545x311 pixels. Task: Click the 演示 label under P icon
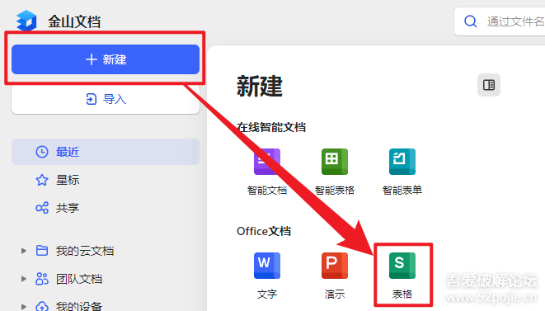pyautogui.click(x=335, y=295)
